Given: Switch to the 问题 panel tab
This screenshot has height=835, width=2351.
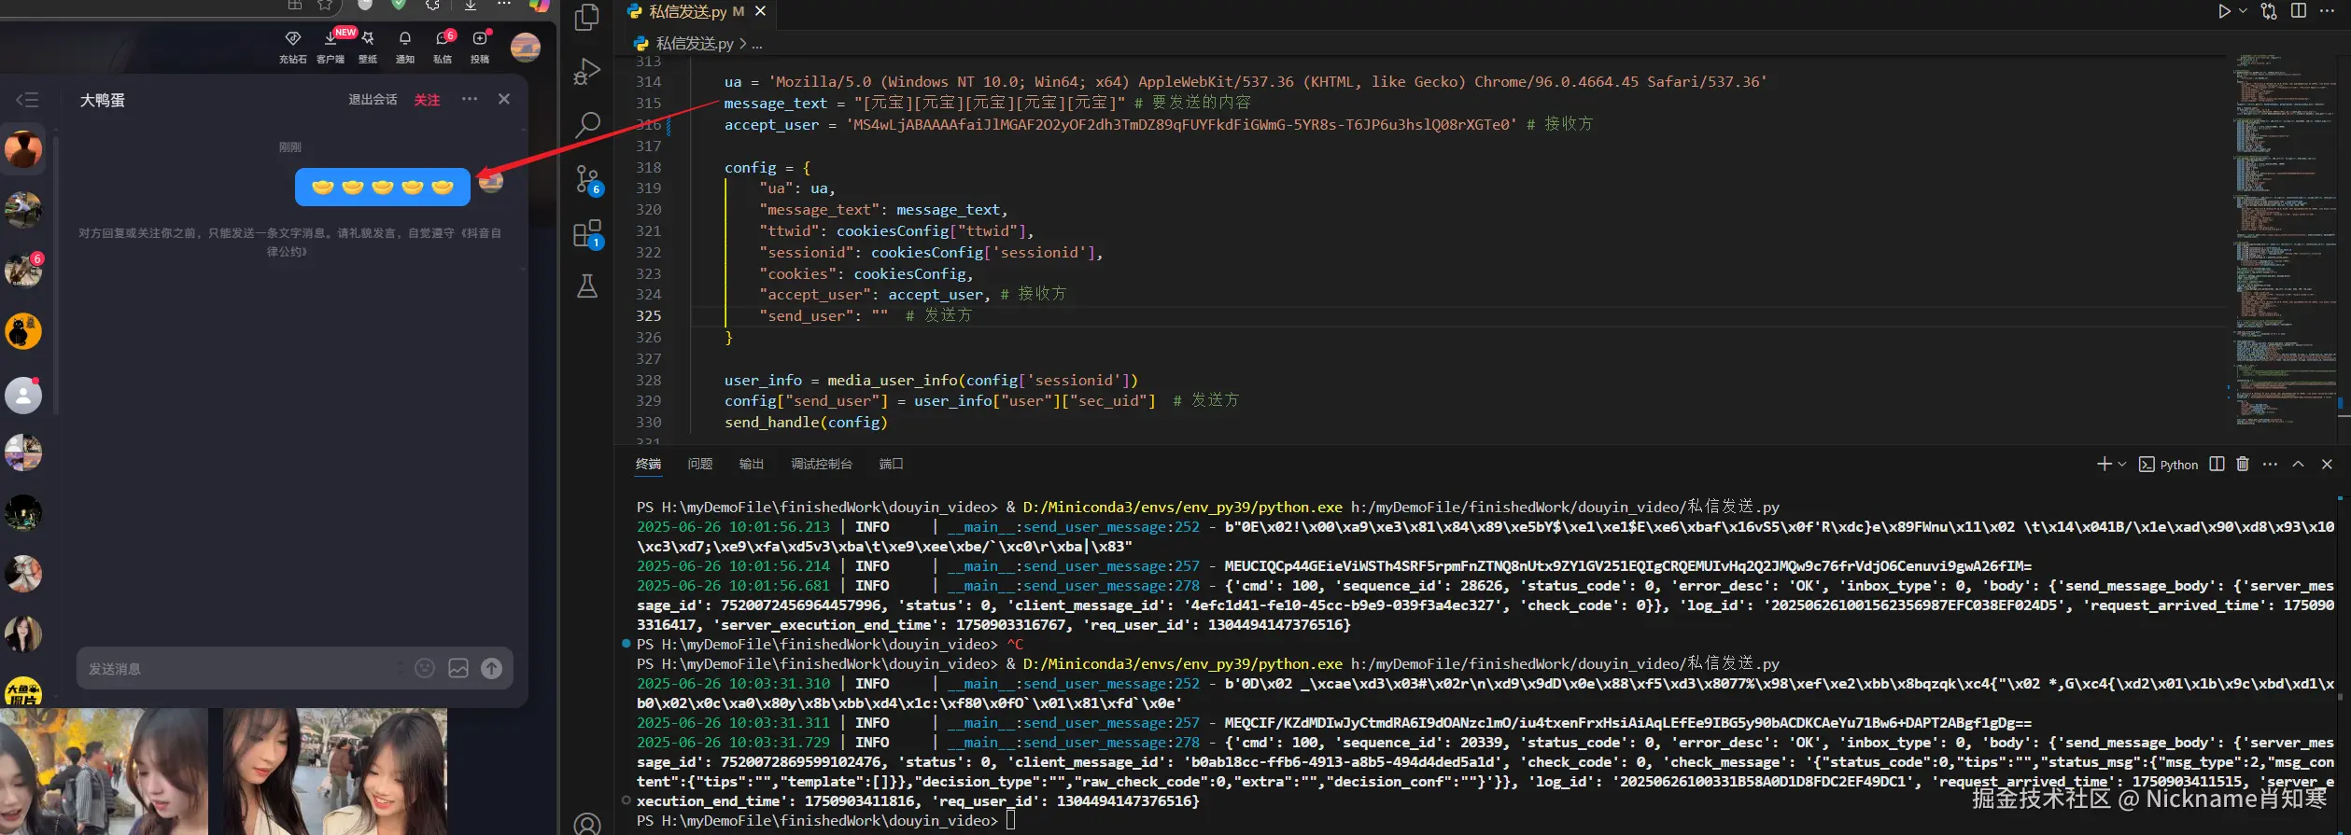Looking at the screenshot, I should pos(700,464).
